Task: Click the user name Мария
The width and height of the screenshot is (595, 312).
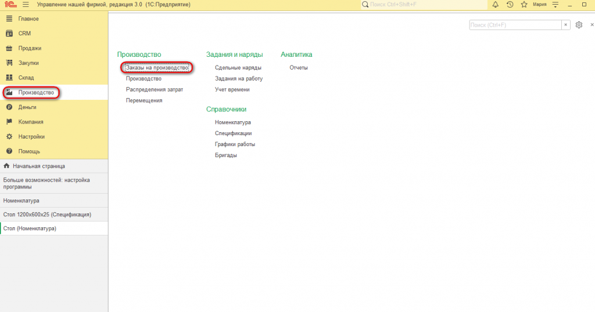Action: coord(540,5)
